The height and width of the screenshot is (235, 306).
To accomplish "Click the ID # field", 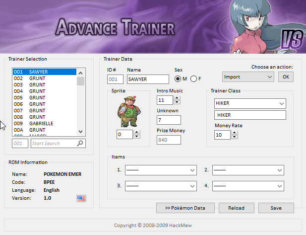I will click(115, 79).
